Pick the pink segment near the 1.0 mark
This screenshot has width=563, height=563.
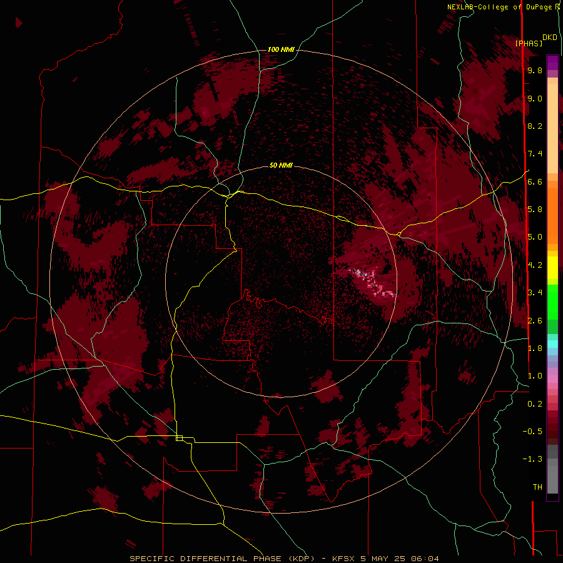[x=552, y=379]
